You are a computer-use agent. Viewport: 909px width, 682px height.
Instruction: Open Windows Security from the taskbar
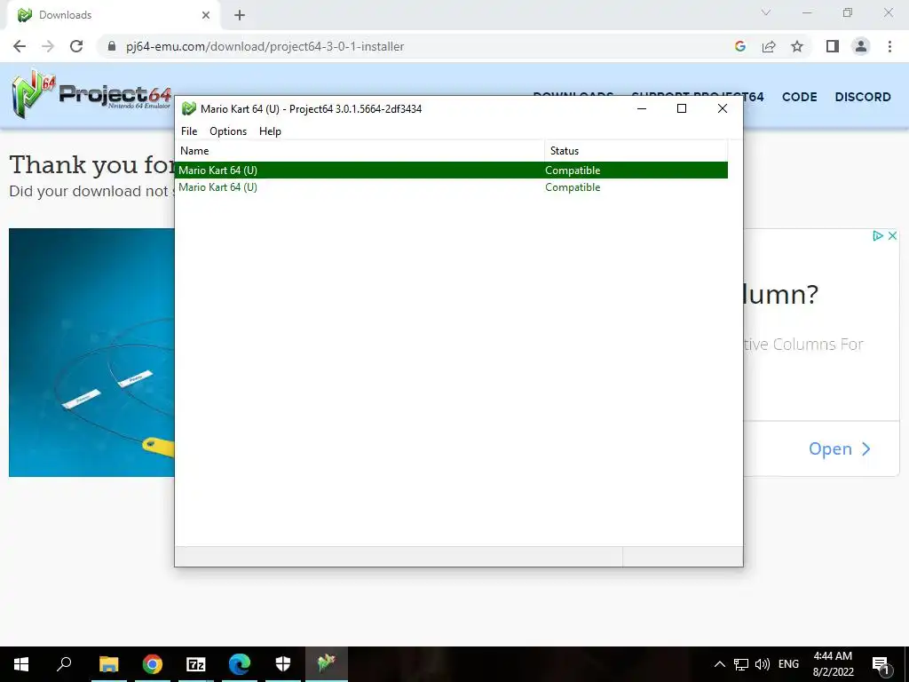tap(283, 664)
